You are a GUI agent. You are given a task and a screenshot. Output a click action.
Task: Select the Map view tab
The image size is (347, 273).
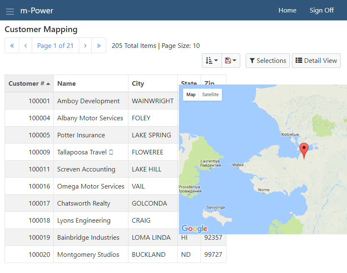pos(191,94)
